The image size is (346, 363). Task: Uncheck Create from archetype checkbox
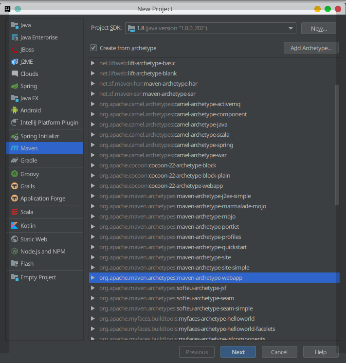coord(93,48)
